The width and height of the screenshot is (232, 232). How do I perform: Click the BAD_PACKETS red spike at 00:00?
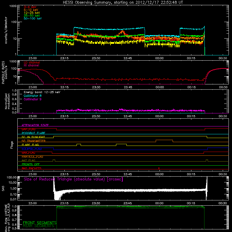point(159,168)
